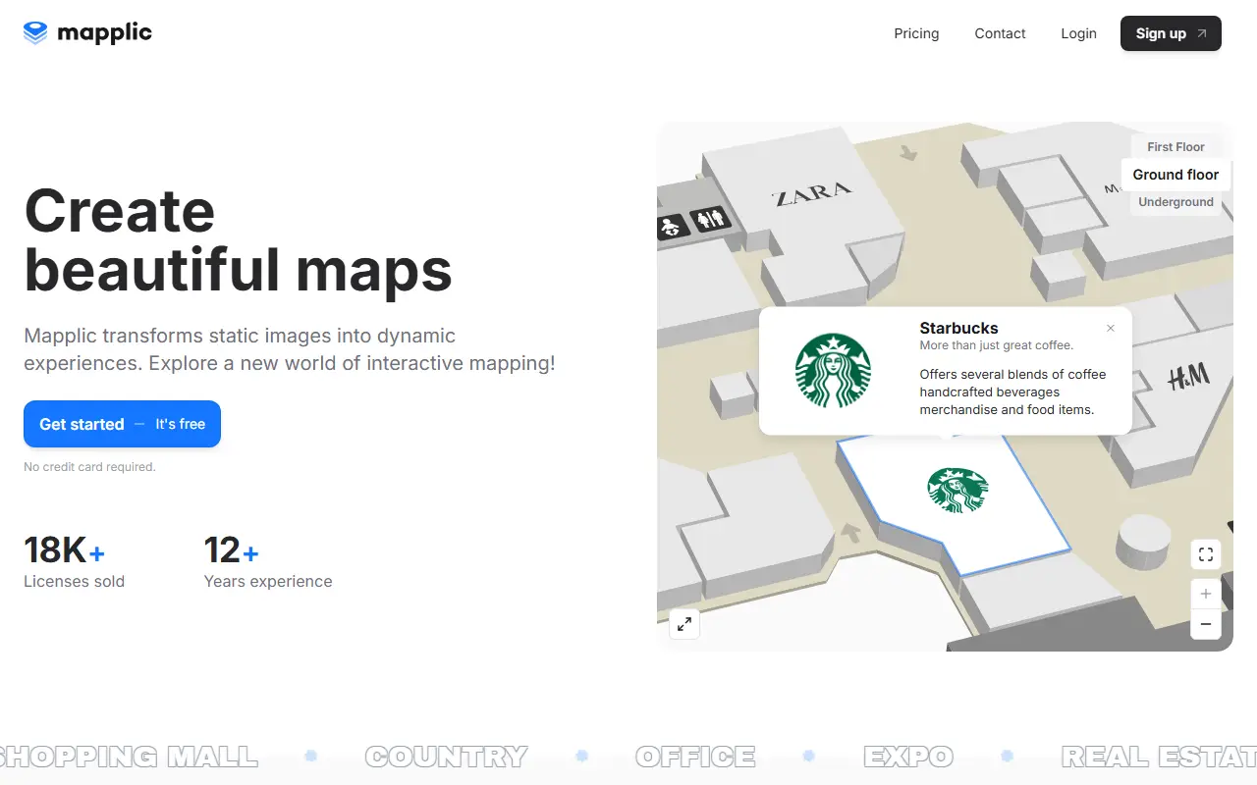Click the Sign up button
This screenshot has width=1257, height=785.
[1171, 33]
